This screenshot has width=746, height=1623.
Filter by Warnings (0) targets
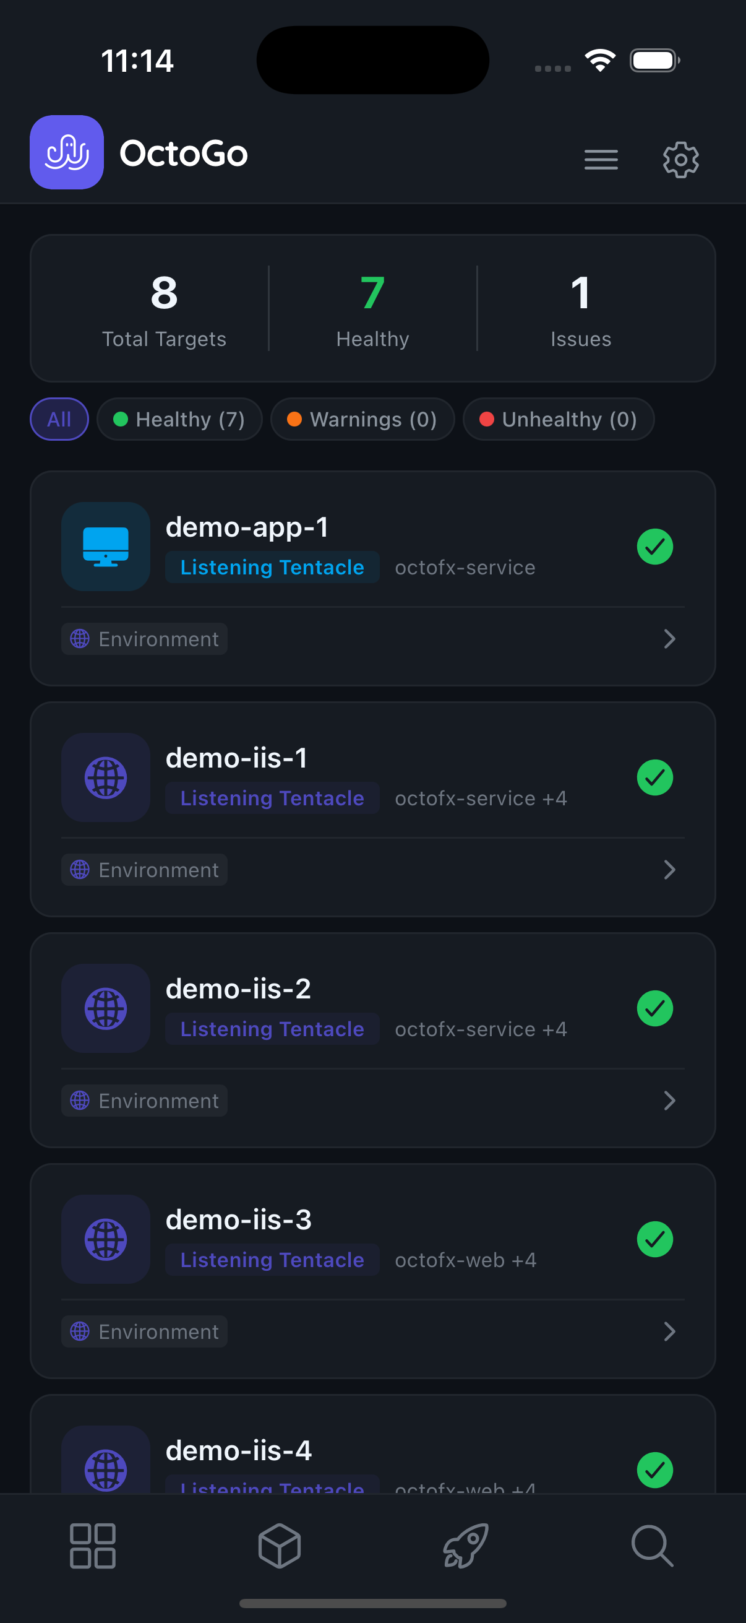362,419
